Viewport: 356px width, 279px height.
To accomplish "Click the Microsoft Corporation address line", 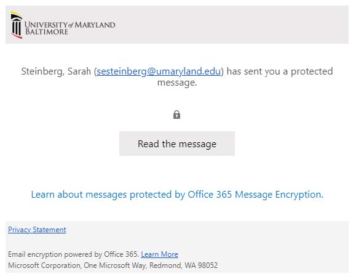I will 113,265.
